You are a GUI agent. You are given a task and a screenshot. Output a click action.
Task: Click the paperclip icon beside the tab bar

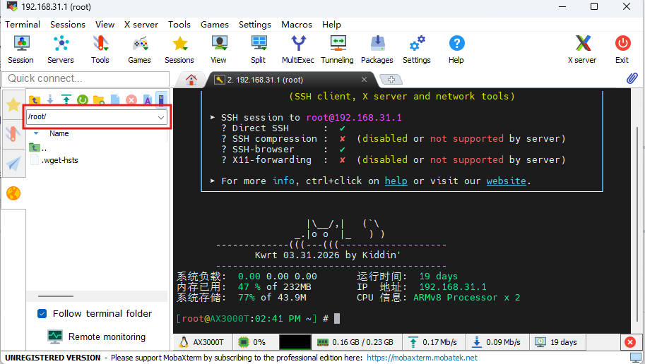point(632,78)
